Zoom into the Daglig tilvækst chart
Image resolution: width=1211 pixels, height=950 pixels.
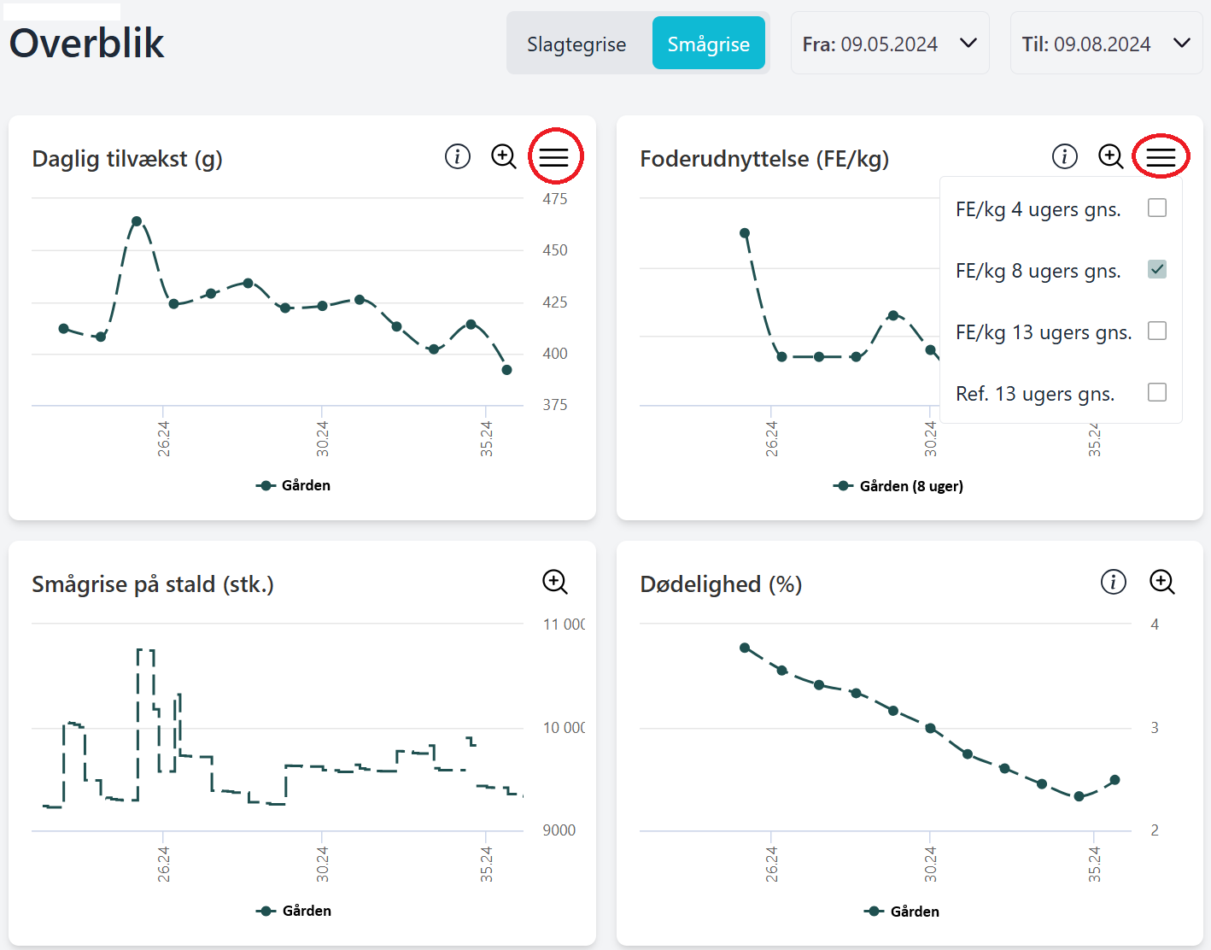click(504, 156)
